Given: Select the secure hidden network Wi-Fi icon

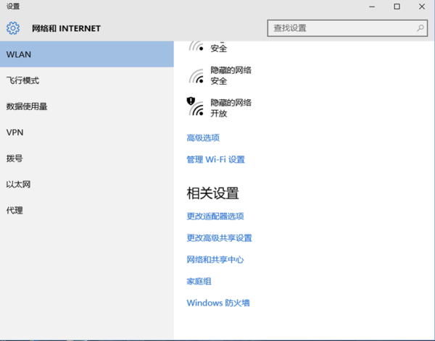Looking at the screenshot, I should (x=196, y=76).
